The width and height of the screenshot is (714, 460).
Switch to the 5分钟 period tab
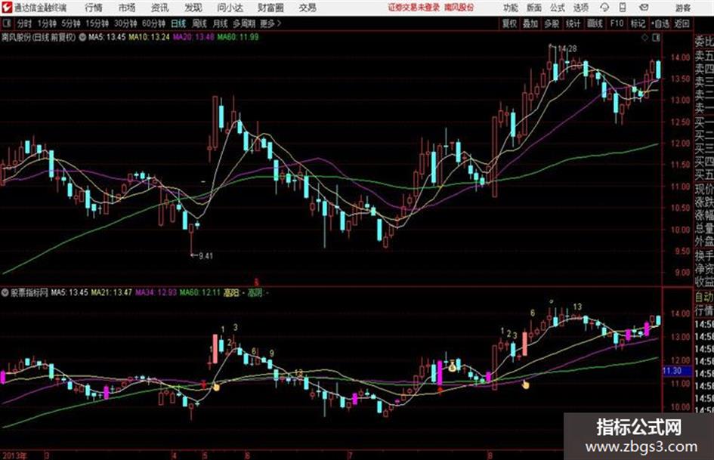(x=71, y=23)
